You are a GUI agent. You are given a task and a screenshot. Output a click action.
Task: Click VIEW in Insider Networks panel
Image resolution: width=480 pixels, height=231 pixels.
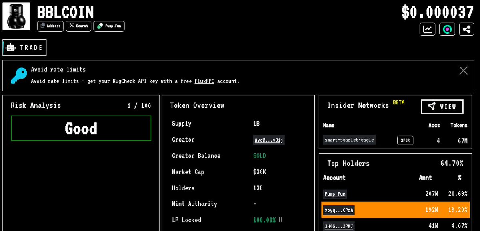coord(442,107)
